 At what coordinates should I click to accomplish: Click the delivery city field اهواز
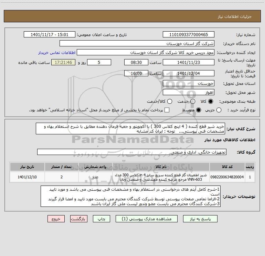point(189,92)
